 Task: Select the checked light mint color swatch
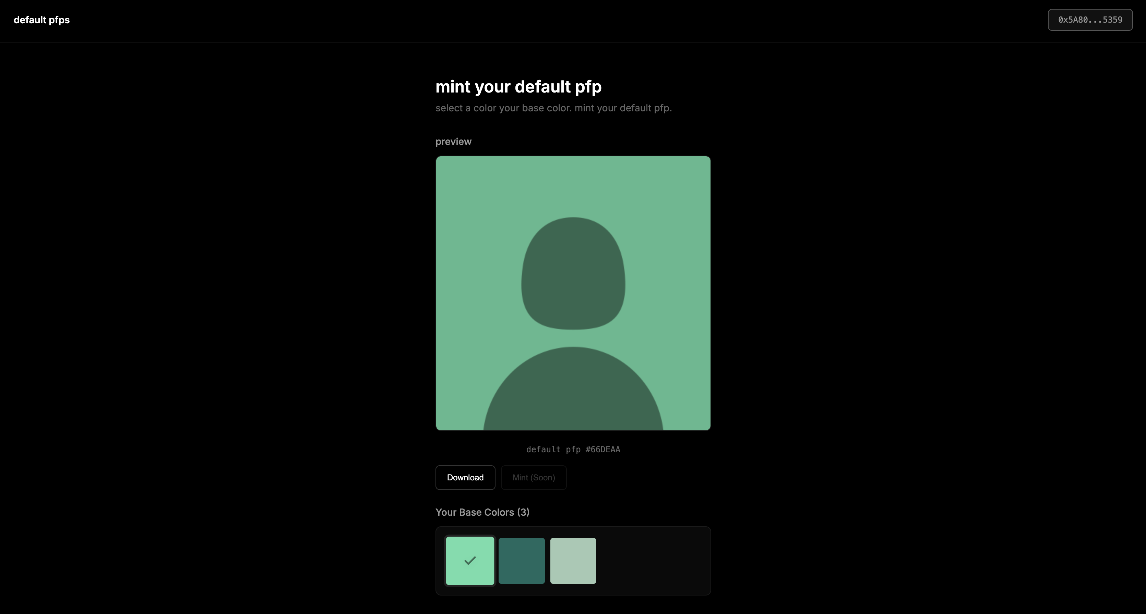pos(470,561)
